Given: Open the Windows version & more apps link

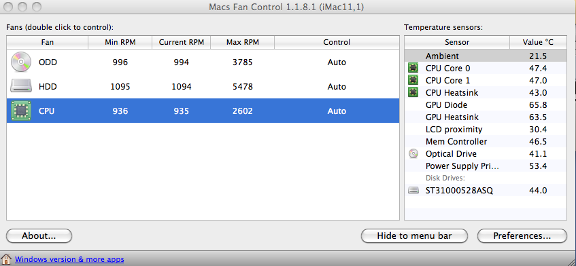Looking at the screenshot, I should point(69,259).
